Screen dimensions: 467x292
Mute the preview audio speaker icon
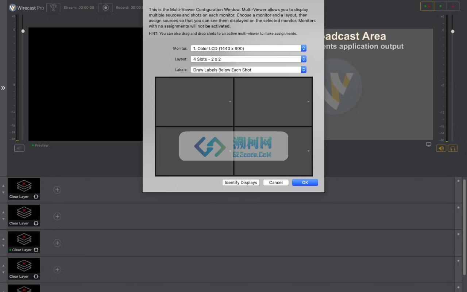pos(19,148)
